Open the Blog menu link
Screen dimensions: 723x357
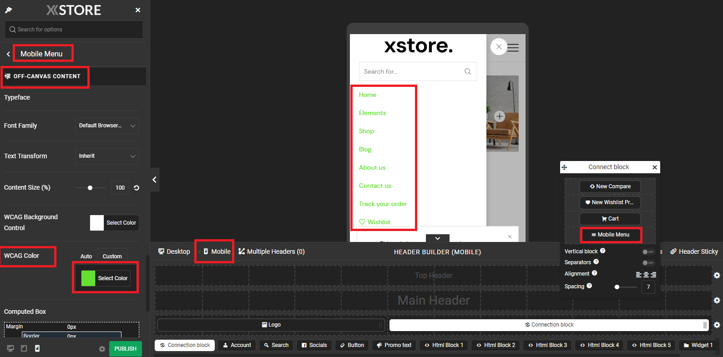pos(365,149)
